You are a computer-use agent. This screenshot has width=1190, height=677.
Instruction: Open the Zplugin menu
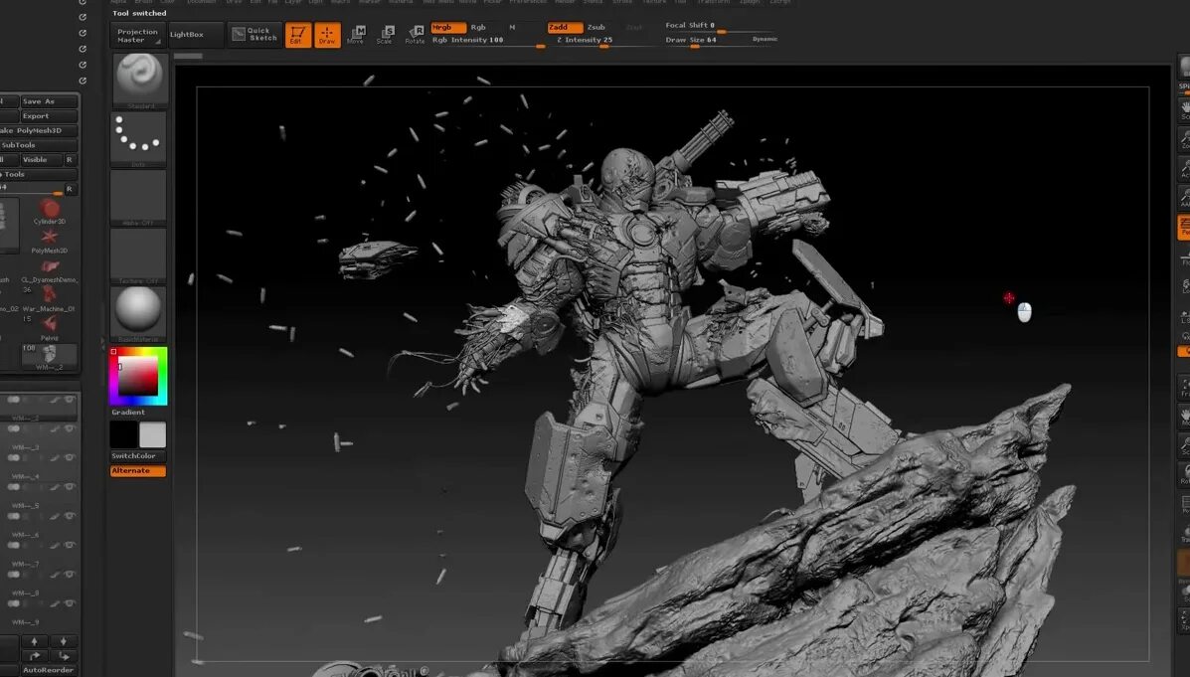click(750, 2)
